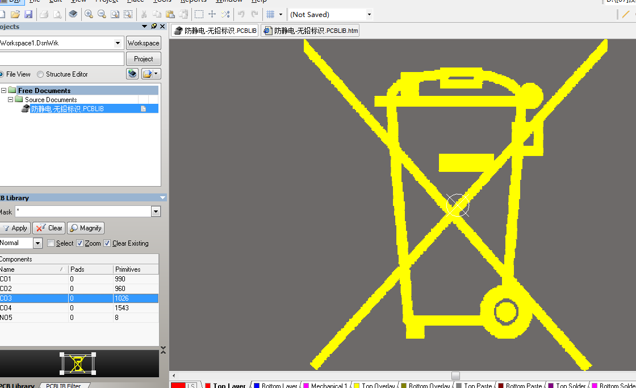
Task: Open Print Preview from the toolbar
Action: (x=57, y=15)
